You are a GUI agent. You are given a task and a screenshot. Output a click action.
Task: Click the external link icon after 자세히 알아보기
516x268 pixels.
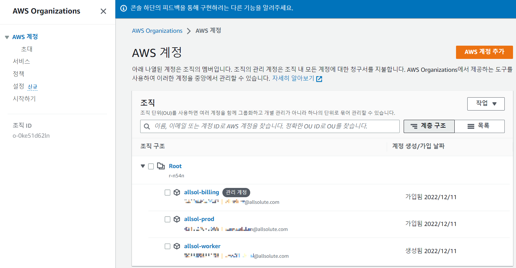[319, 79]
